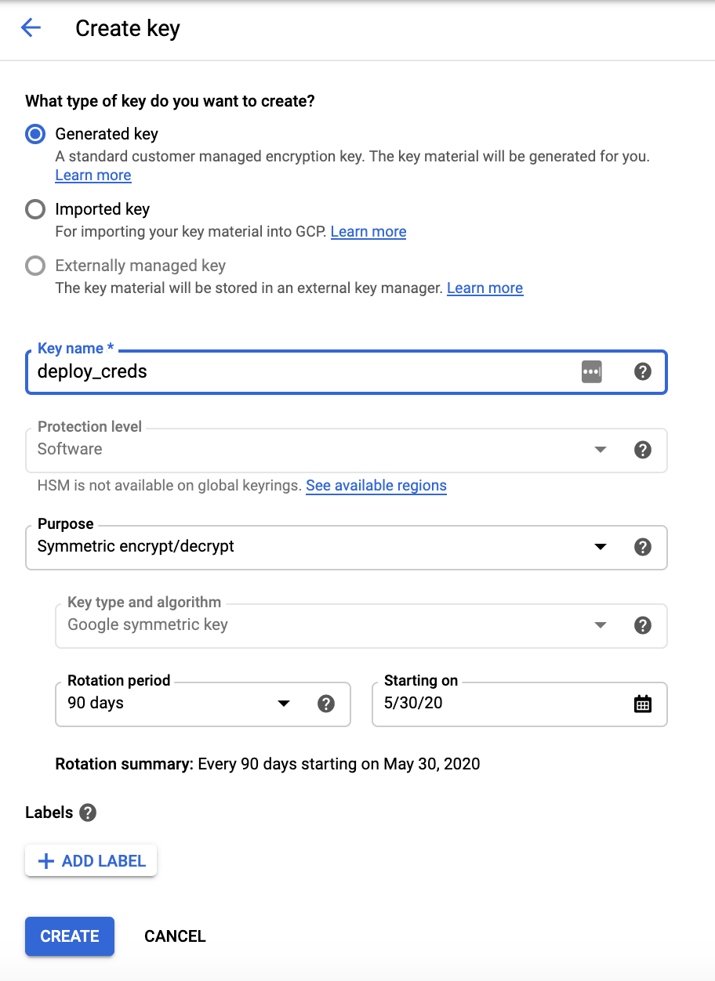715x981 pixels.
Task: Click the help icon beside Protection level
Action: coord(643,450)
